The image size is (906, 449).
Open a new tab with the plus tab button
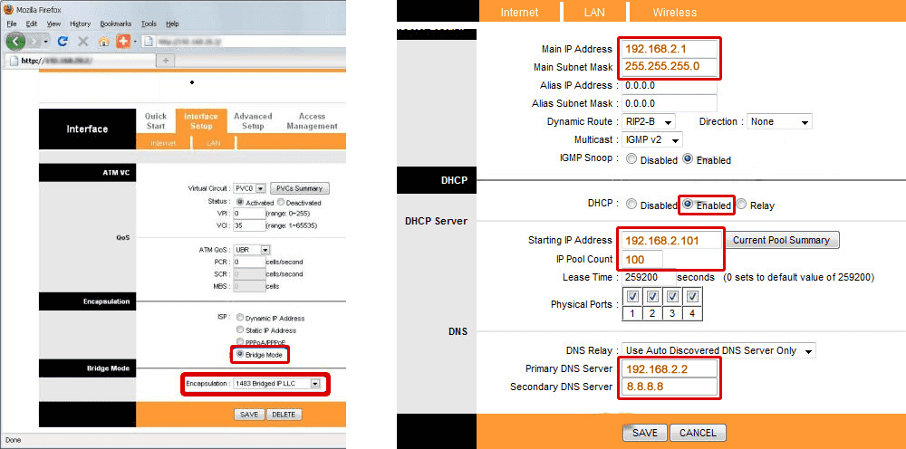click(166, 60)
